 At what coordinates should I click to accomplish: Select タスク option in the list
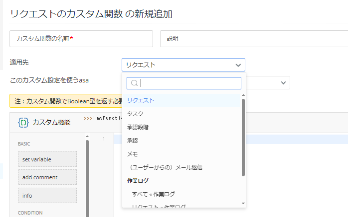[x=135, y=114]
